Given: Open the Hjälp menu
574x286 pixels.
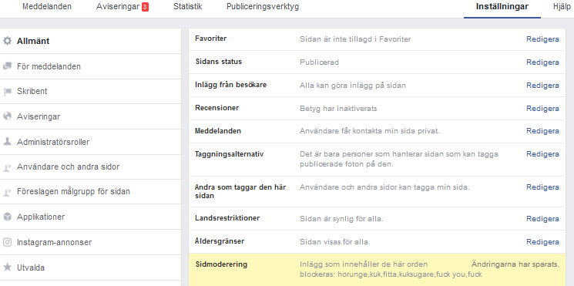Looking at the screenshot, I should pyautogui.click(x=562, y=7).
